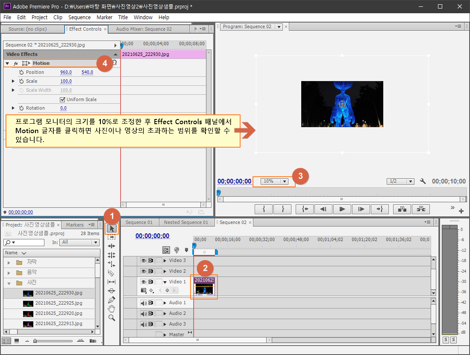Select the Zoom magnifier tool

click(x=112, y=317)
